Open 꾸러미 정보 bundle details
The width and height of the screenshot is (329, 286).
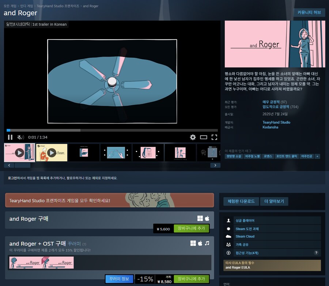coord(119,279)
